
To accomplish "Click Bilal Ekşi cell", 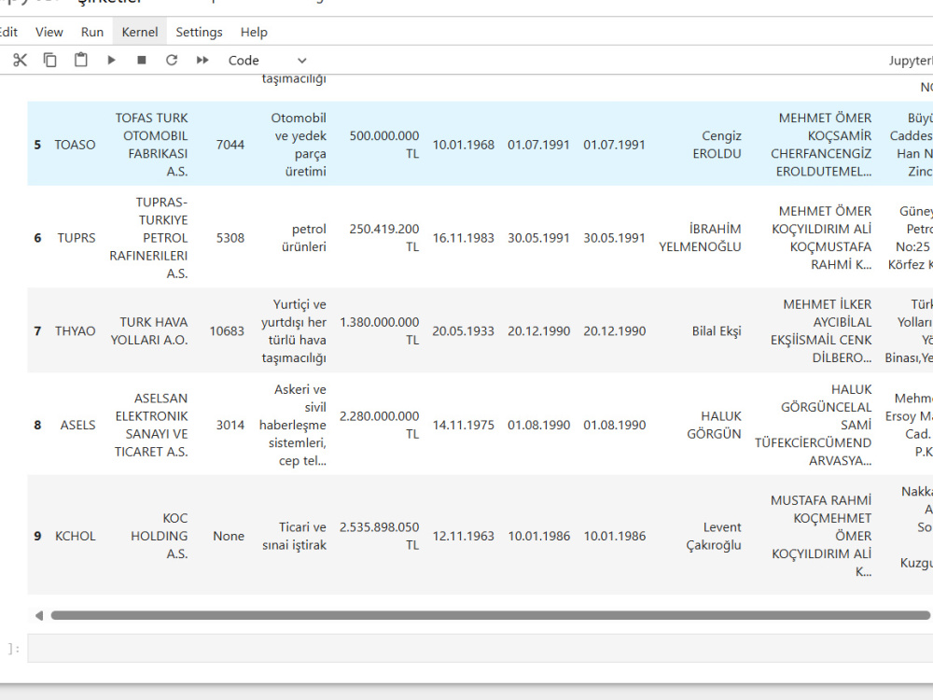I will click(x=717, y=331).
